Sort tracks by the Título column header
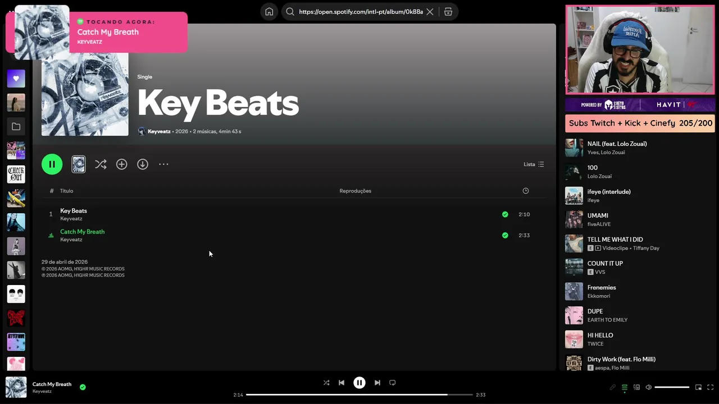 click(67, 191)
